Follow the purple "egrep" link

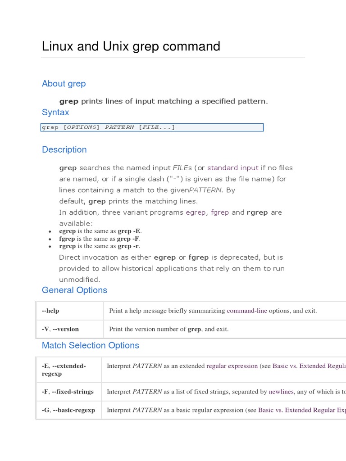tap(196, 212)
